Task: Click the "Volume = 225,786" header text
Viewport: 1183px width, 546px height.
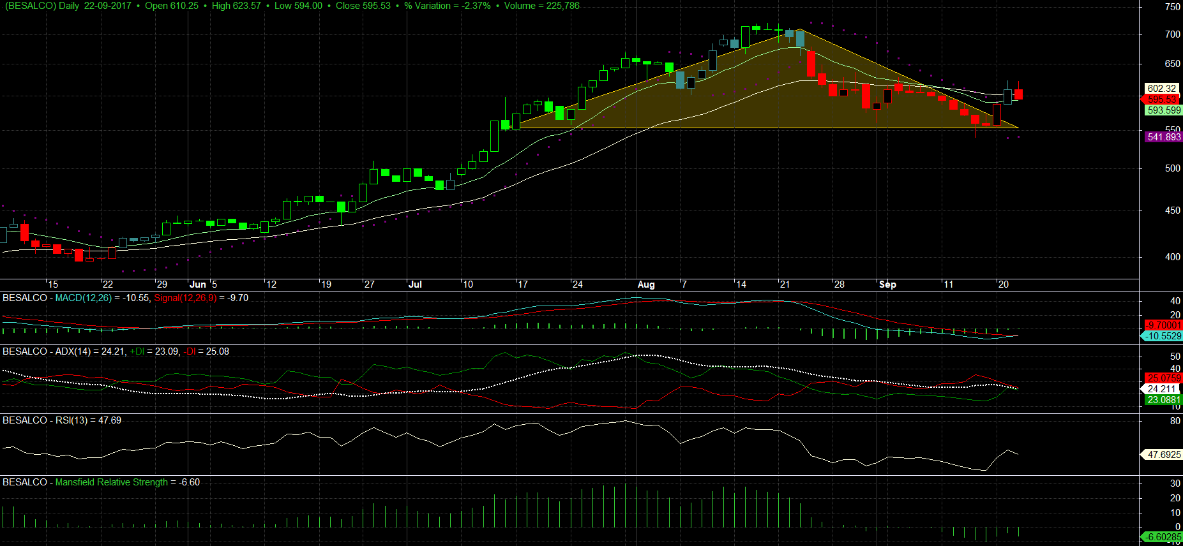Action: click(x=542, y=6)
